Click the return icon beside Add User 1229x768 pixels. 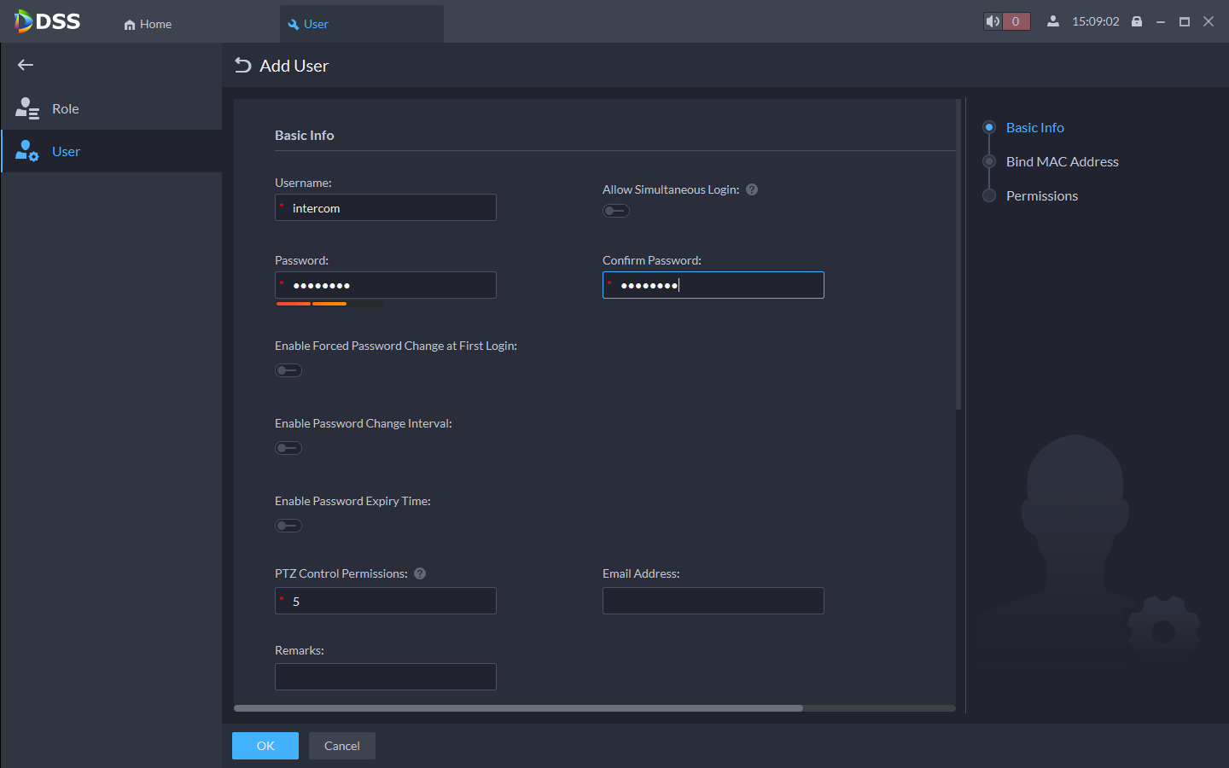pos(243,66)
